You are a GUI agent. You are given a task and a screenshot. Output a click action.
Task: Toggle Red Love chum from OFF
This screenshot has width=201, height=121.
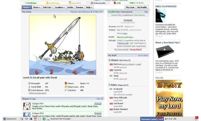pos(111,64)
